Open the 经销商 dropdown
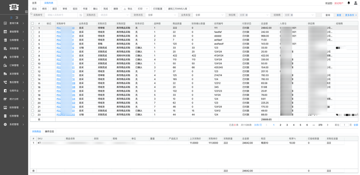 coord(299,15)
